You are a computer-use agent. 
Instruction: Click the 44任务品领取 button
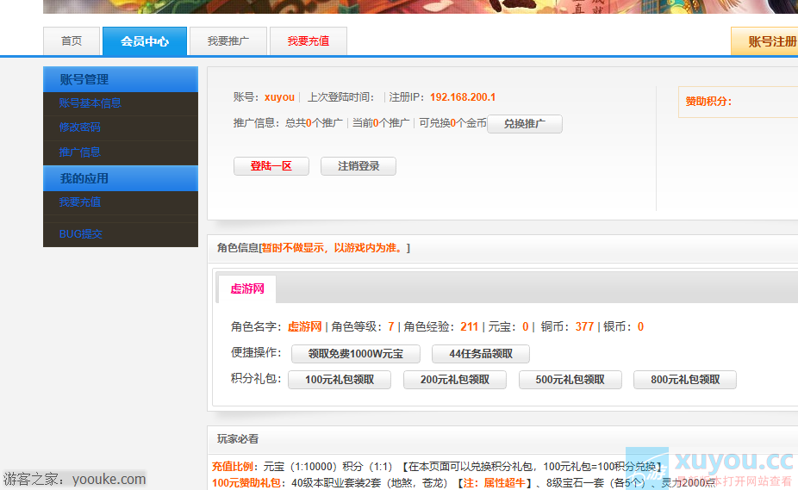(481, 354)
